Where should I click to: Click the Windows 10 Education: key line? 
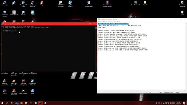point(117,45)
